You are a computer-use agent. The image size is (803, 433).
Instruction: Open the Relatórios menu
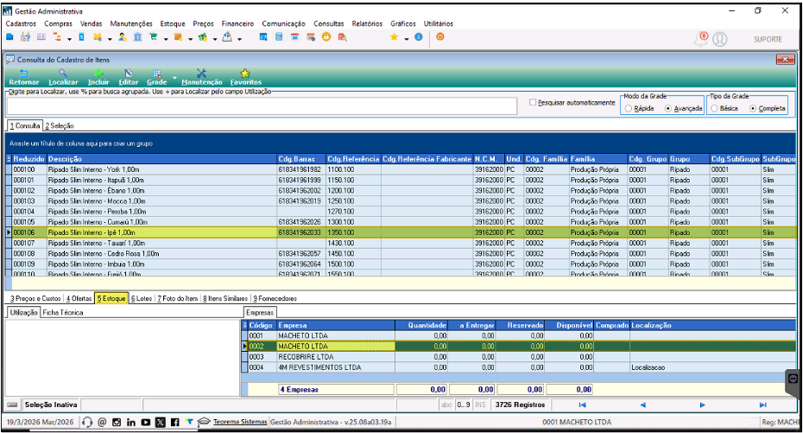(x=367, y=23)
